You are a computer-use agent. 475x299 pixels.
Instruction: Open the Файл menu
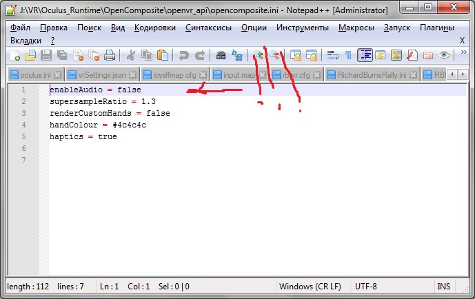[x=20, y=28]
